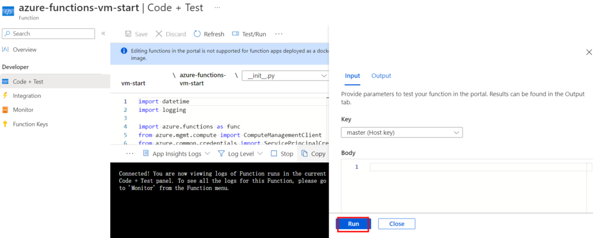The image size is (593, 238).
Task: Click the Run button
Action: click(x=353, y=224)
